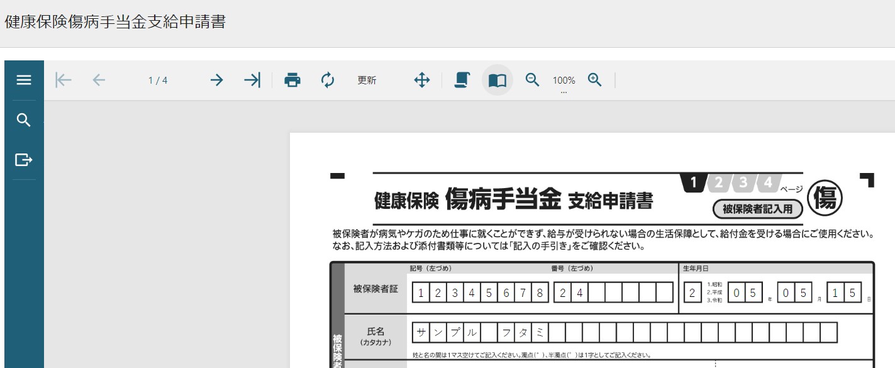Click the 更新 button
The height and width of the screenshot is (368, 895).
[367, 80]
